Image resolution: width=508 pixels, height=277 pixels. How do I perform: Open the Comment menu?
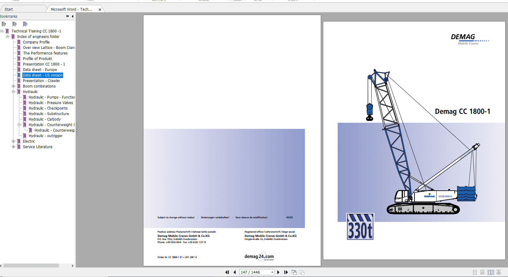click(x=158, y=0)
